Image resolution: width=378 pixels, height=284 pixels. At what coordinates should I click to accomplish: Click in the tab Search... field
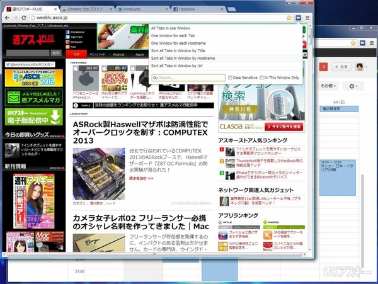coord(188,77)
